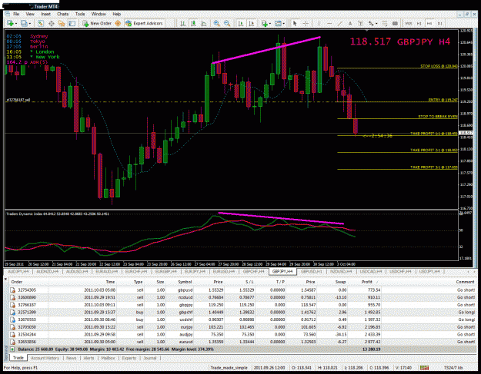
Task: Expand the Arrows dropdown arrow
Action: (376, 24)
